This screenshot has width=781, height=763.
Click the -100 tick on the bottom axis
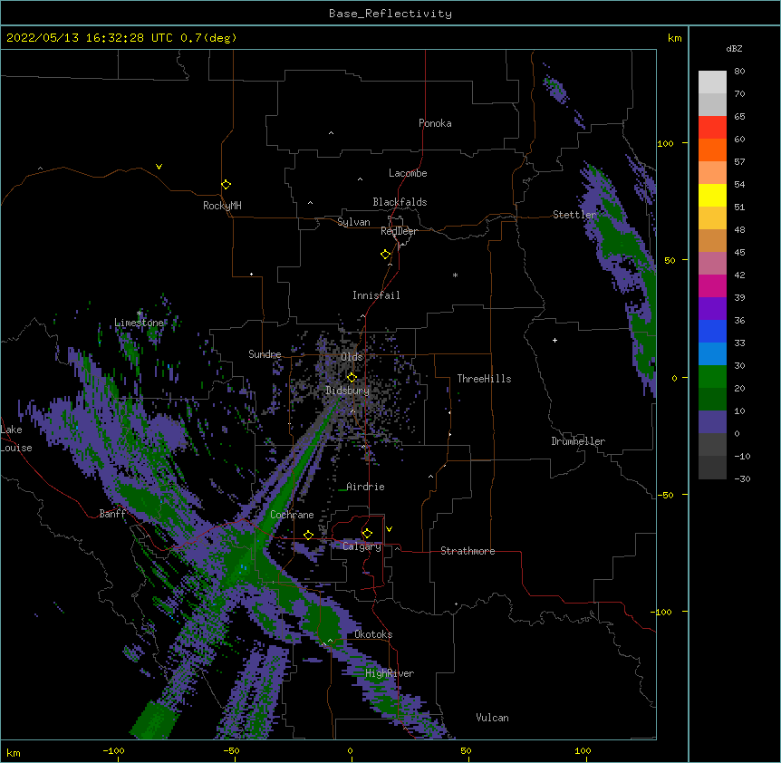(x=114, y=750)
